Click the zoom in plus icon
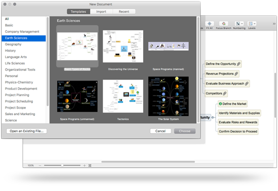The height and width of the screenshot is (191, 278). pyautogui.click(x=84, y=165)
